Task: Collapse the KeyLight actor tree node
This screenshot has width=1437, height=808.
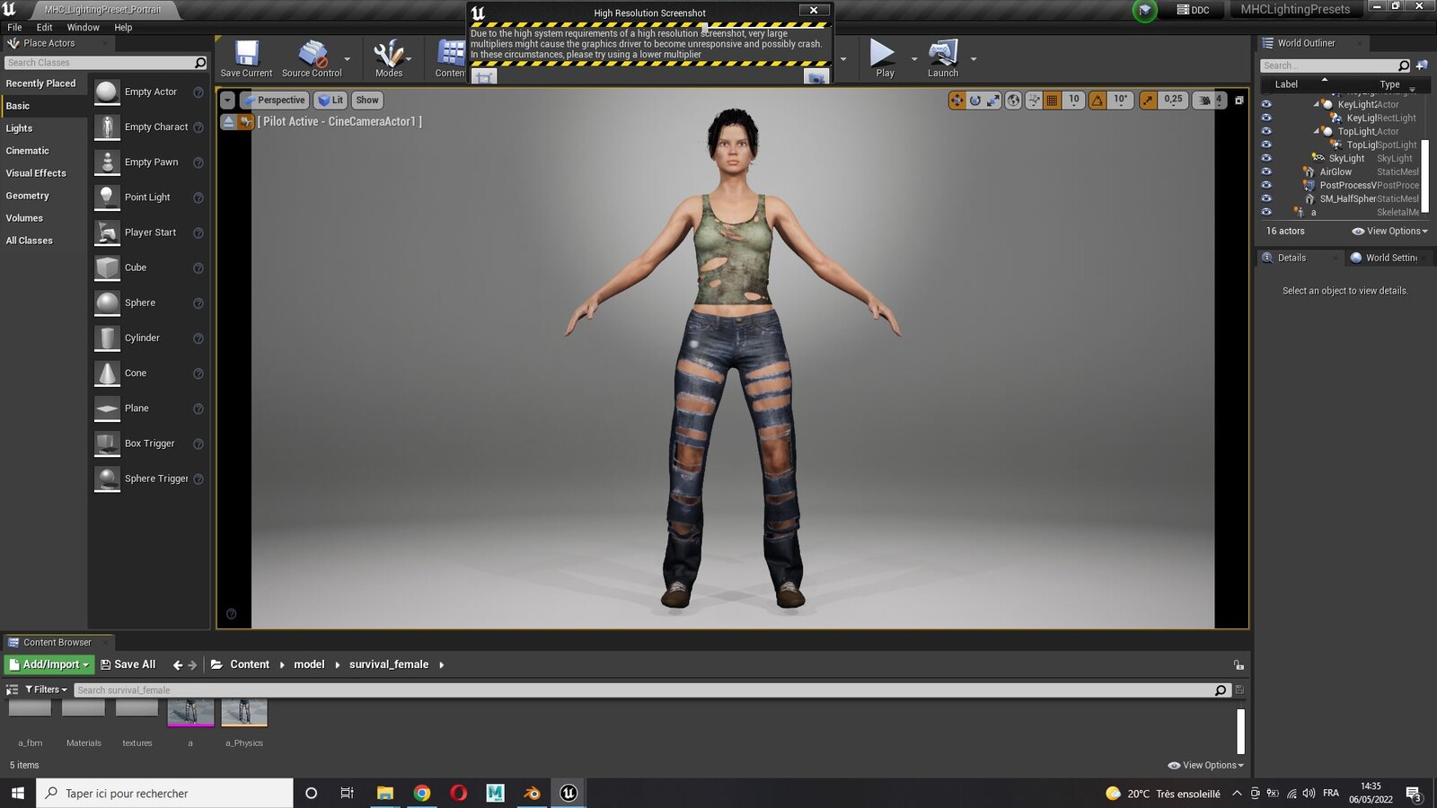Action: tap(1317, 104)
